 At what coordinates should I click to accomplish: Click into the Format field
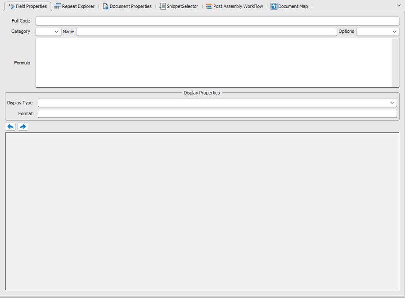coord(217,113)
